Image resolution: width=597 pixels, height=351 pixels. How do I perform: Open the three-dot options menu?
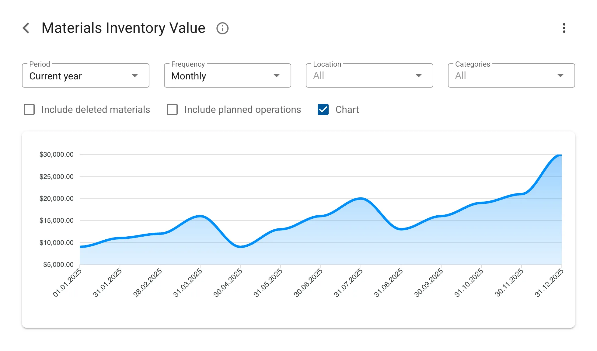tap(564, 28)
